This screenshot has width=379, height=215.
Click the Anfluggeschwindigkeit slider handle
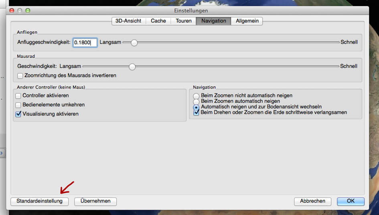coord(134,43)
